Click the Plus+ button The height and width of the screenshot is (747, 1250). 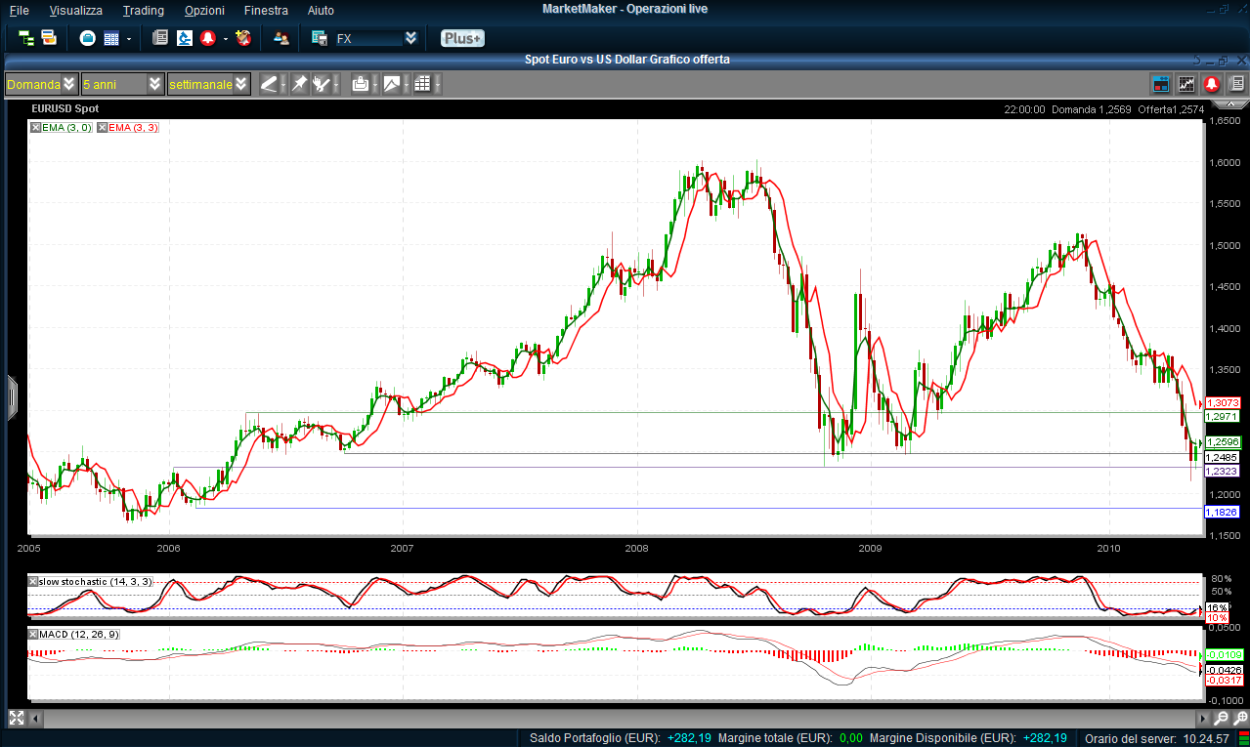[461, 38]
